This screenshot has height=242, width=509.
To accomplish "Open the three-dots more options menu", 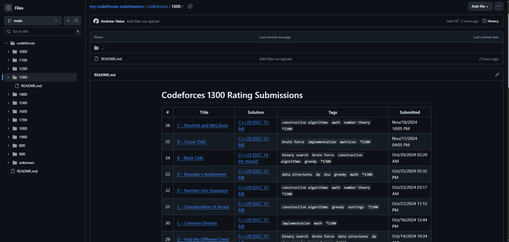I will click(x=498, y=7).
